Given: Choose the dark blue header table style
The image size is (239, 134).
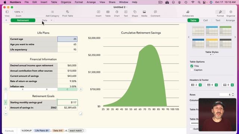Looking at the screenshot, I should click(x=198, y=44).
